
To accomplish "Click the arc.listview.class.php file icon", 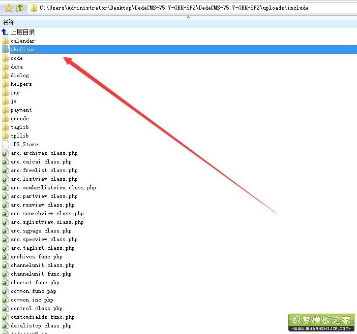I will [x=6, y=179].
